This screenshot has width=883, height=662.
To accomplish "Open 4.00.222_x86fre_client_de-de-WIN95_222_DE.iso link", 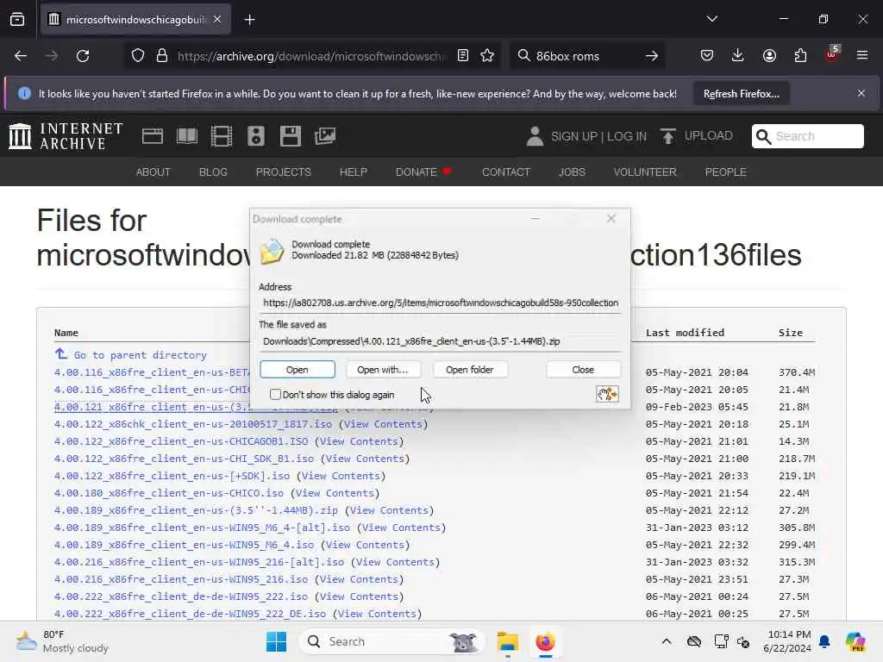I will pyautogui.click(x=190, y=614).
